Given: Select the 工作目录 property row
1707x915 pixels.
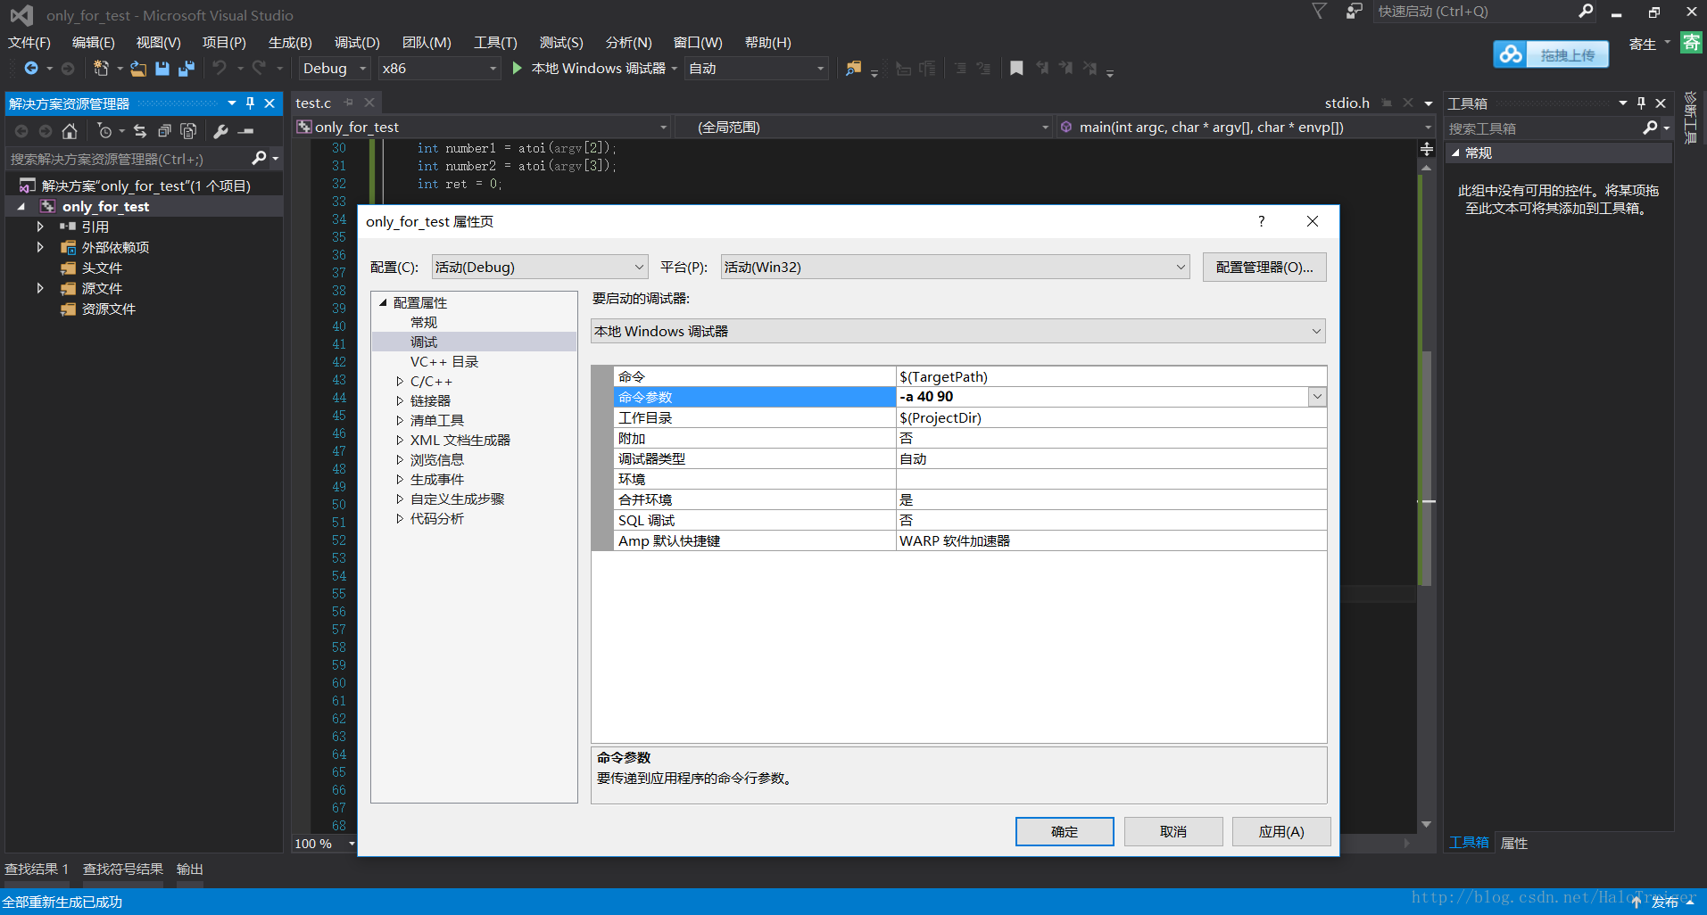Looking at the screenshot, I should [970, 417].
